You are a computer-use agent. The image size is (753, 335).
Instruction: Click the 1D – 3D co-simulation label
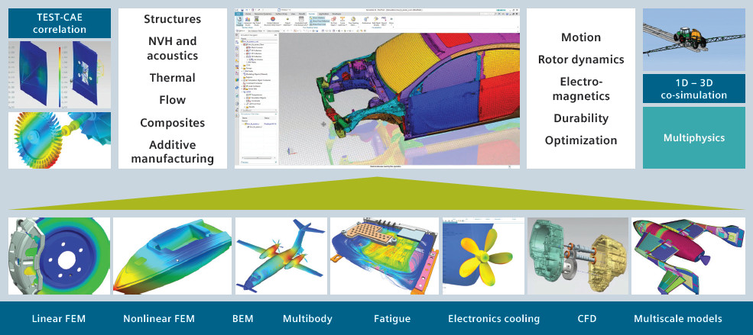(x=693, y=89)
